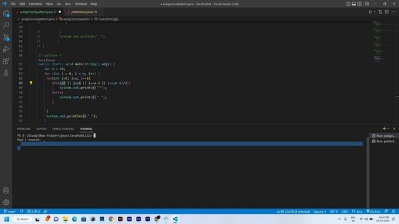Image resolution: width=399 pixels, height=224 pixels.
Task: Toggle the secondary side bar layout
Action: point(360,4)
